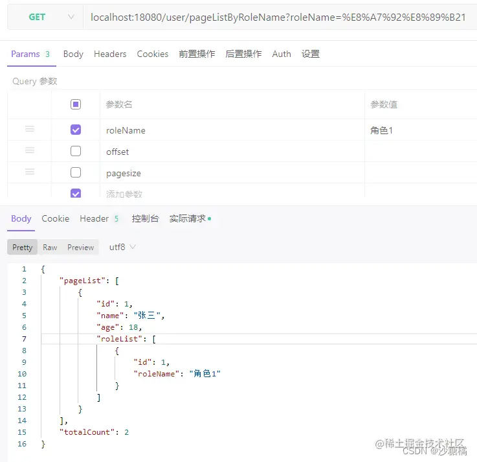Open the 控制台 tab

coord(145,218)
